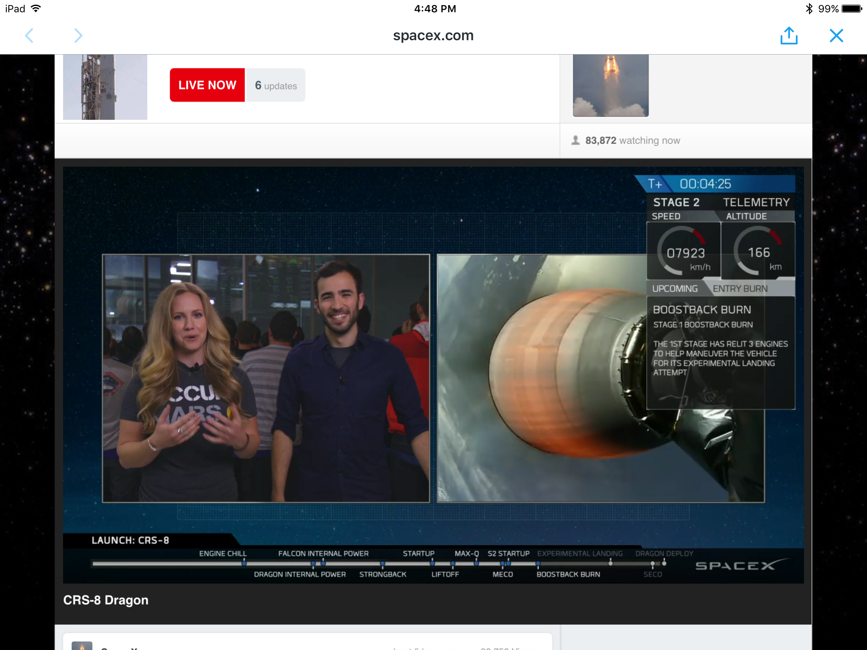Click the STARTUP timeline marker
This screenshot has width=867, height=650.
[x=432, y=563]
